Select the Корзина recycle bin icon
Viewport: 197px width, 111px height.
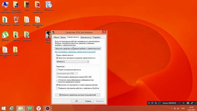16,21
